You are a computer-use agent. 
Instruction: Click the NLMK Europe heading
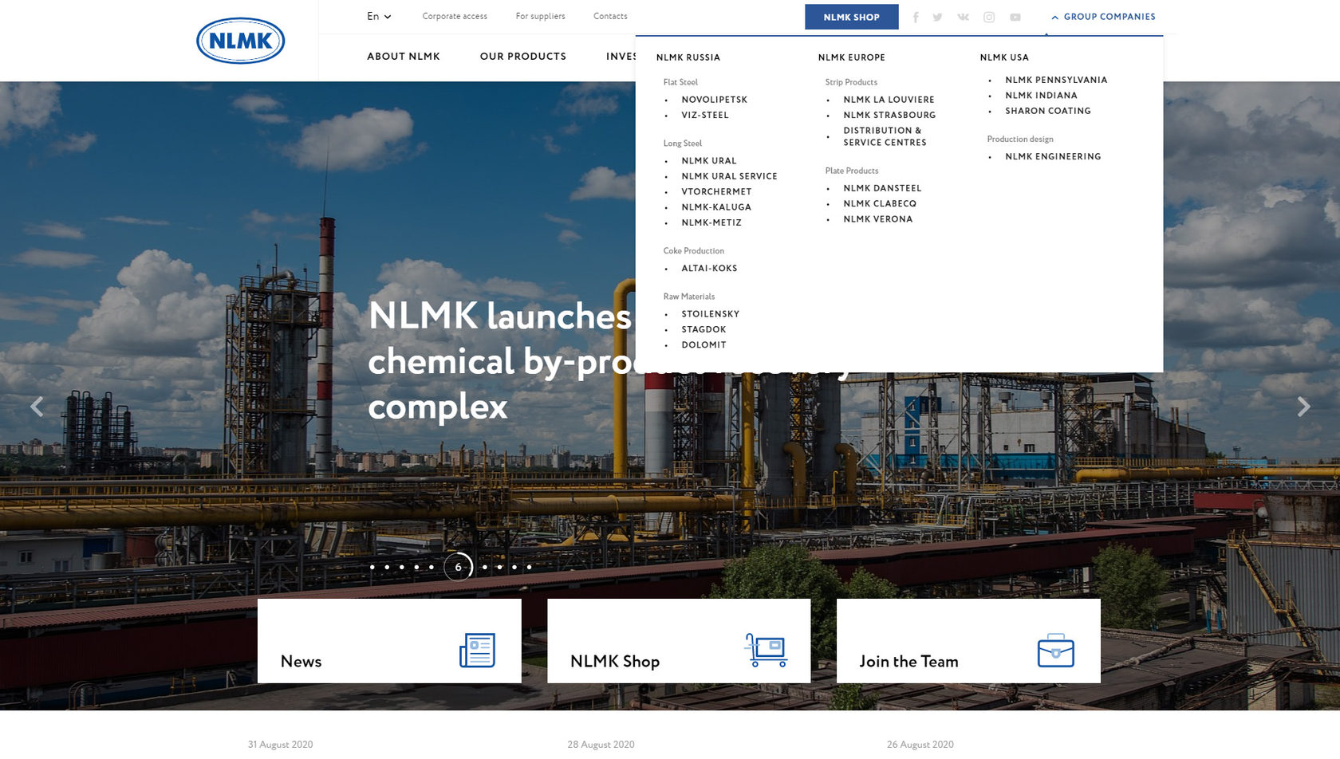click(x=851, y=57)
